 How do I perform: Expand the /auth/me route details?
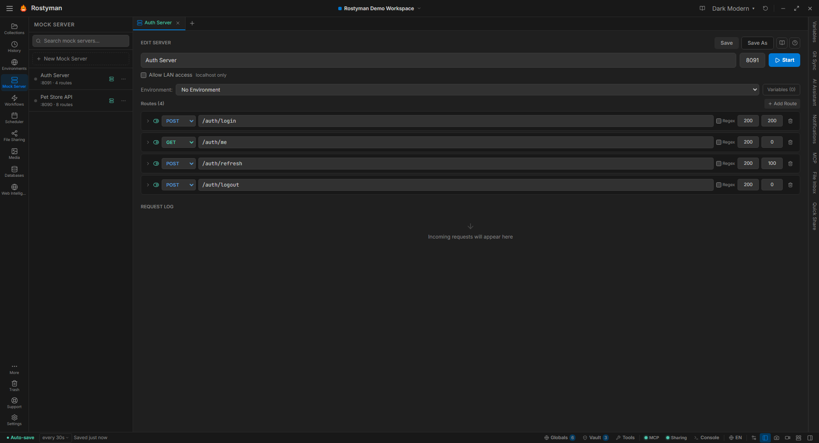click(148, 142)
